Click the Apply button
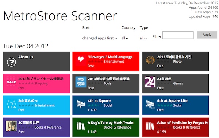This screenshot has width=219, height=138. (x=207, y=35)
